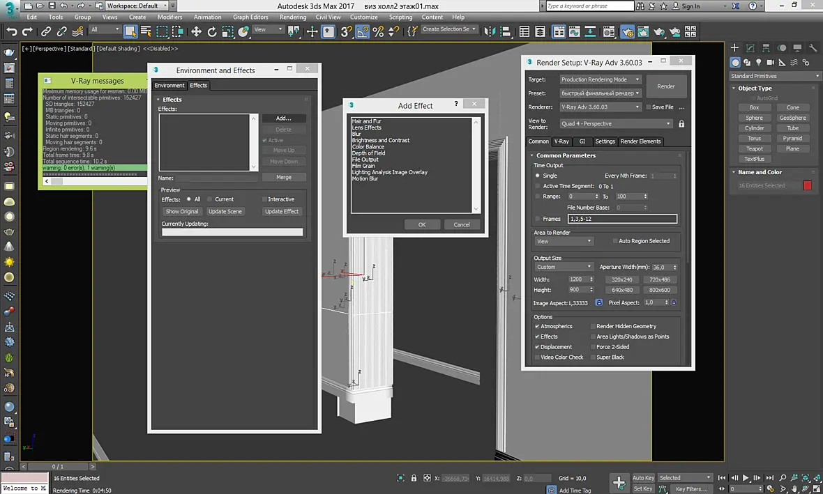Toggle the Save File checkbox
The height and width of the screenshot is (494, 823).
[x=648, y=107]
